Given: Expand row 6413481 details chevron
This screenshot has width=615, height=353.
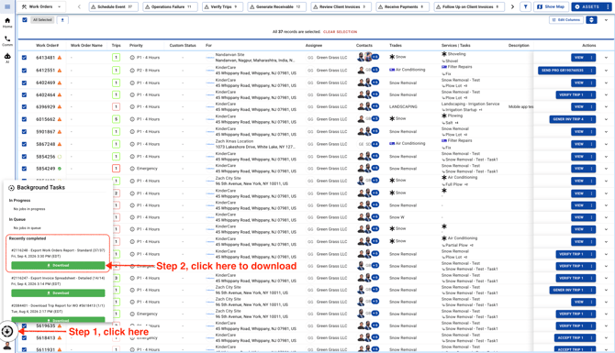Looking at the screenshot, I should tap(607, 58).
